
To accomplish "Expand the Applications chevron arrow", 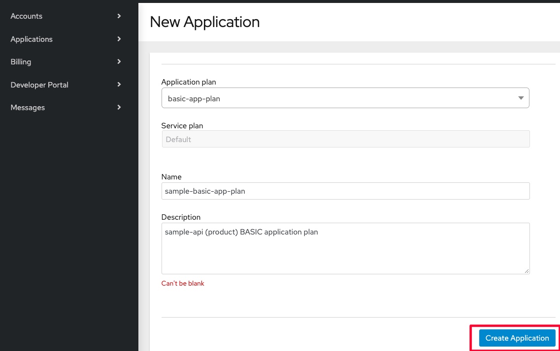I will click(x=119, y=39).
